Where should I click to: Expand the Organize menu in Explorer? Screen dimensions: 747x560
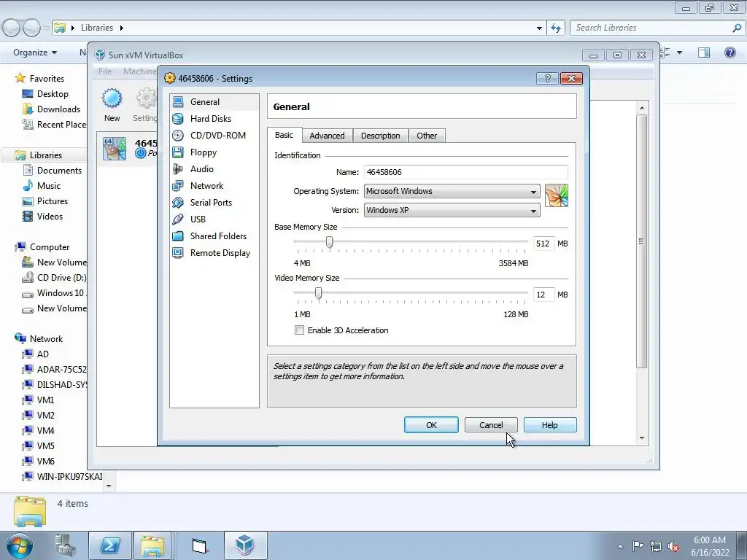click(x=35, y=52)
